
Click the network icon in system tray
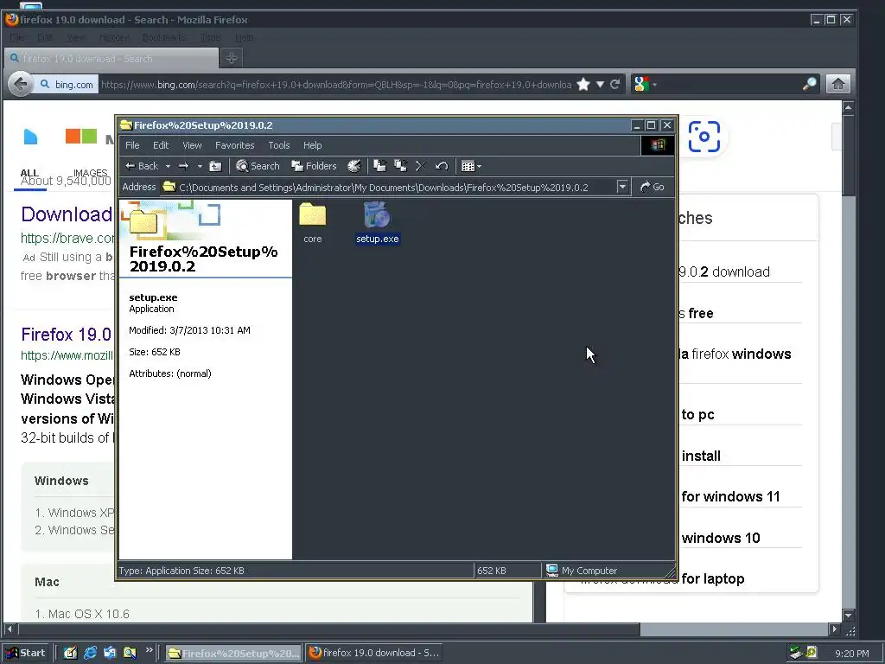(796, 653)
